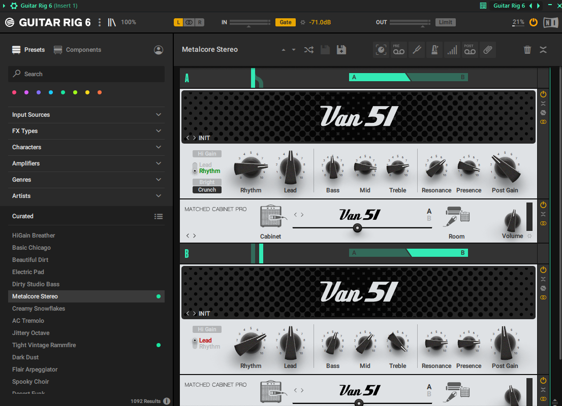Click the pink color filter dot
The width and height of the screenshot is (562, 406).
[x=14, y=92]
